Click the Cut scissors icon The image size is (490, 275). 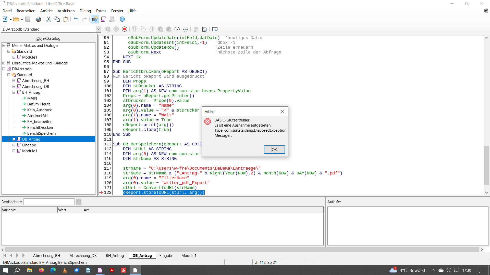tap(49, 19)
